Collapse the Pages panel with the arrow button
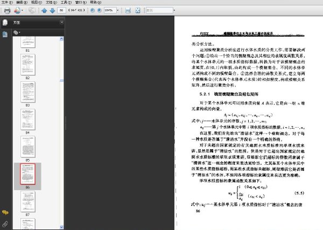The width and height of the screenshot is (323, 230). click(x=61, y=22)
